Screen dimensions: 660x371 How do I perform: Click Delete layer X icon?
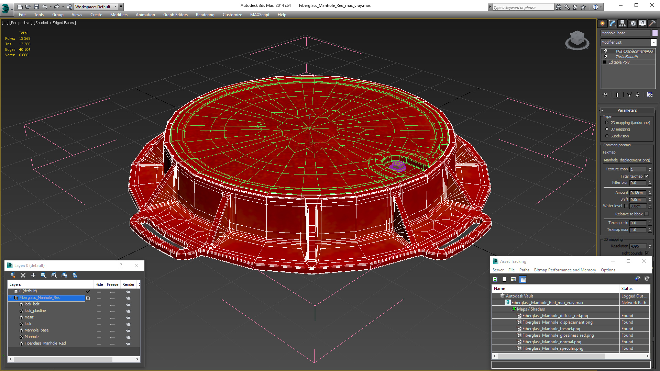point(23,275)
